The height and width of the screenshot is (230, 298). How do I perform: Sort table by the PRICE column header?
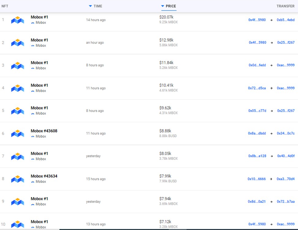click(x=168, y=6)
